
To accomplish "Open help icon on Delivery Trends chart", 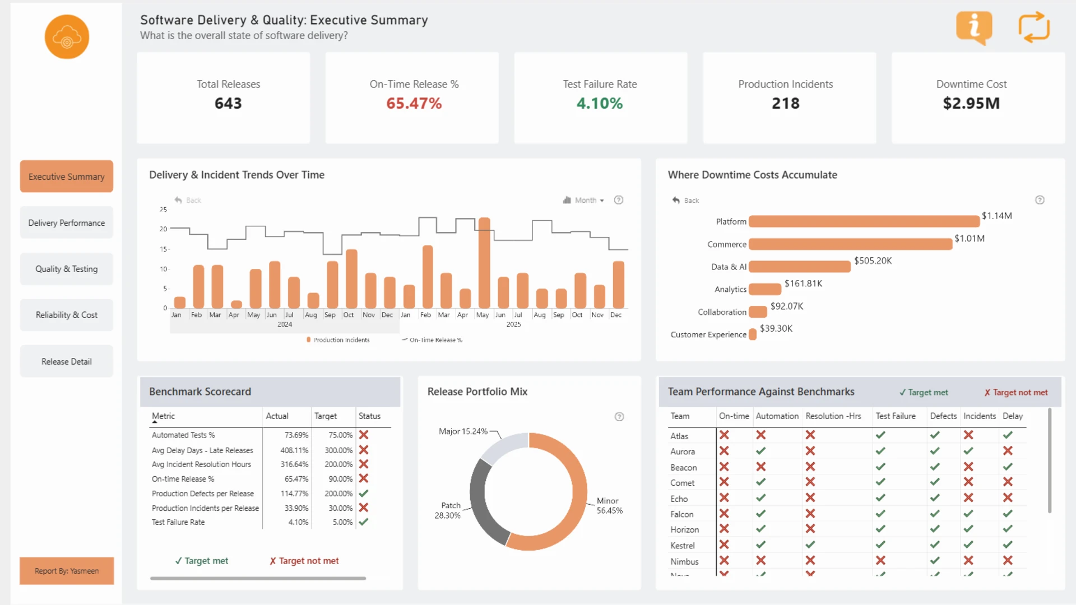I will click(x=619, y=200).
